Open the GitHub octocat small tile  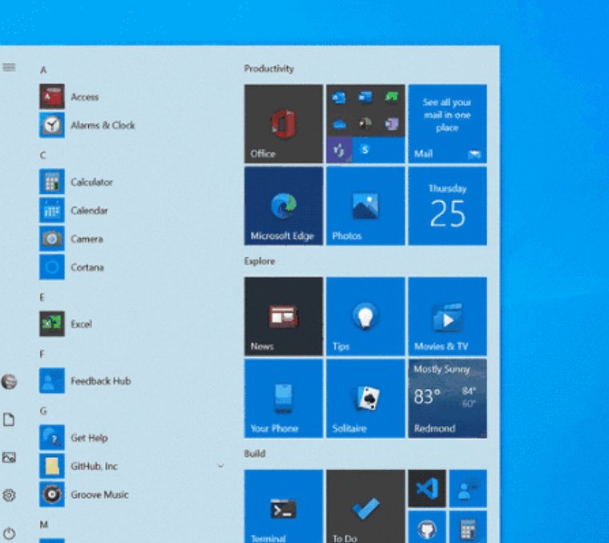tap(427, 528)
